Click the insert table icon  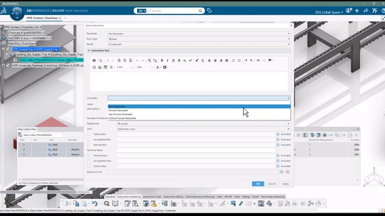[x=105, y=67]
